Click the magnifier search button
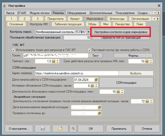This screenshot has width=165, height=136. coord(73,128)
